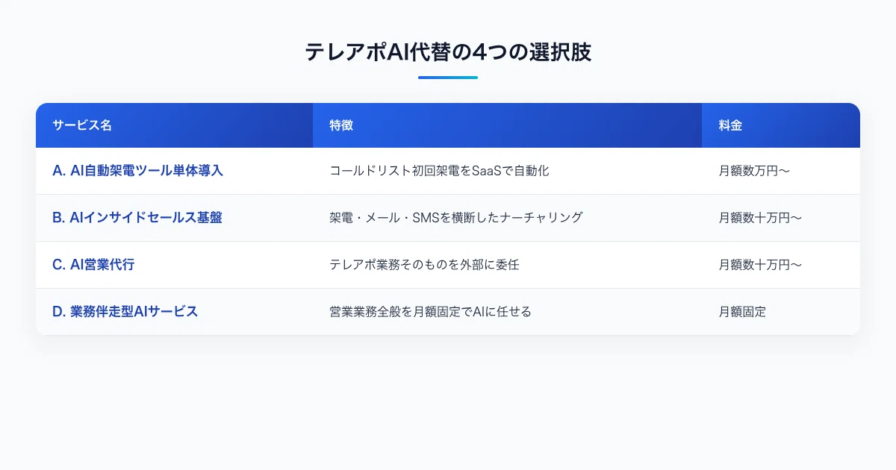Click blank area below the table card
Viewport: 896px width, 470px height.
pyautogui.click(x=448, y=403)
